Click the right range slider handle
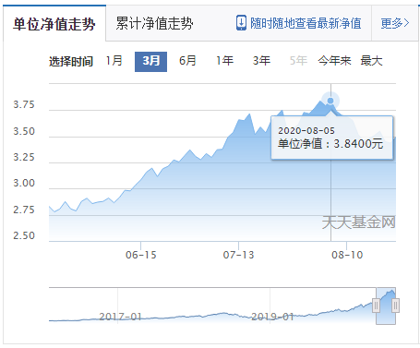The image size is (420, 348). point(396,306)
